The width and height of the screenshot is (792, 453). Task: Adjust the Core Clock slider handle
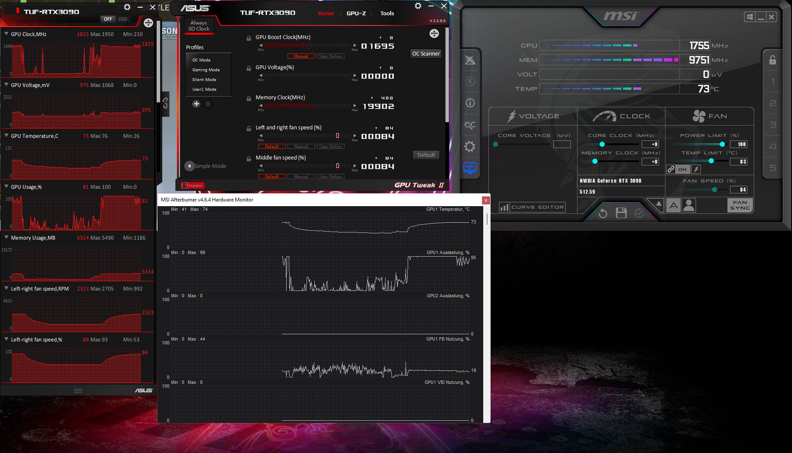pos(602,144)
